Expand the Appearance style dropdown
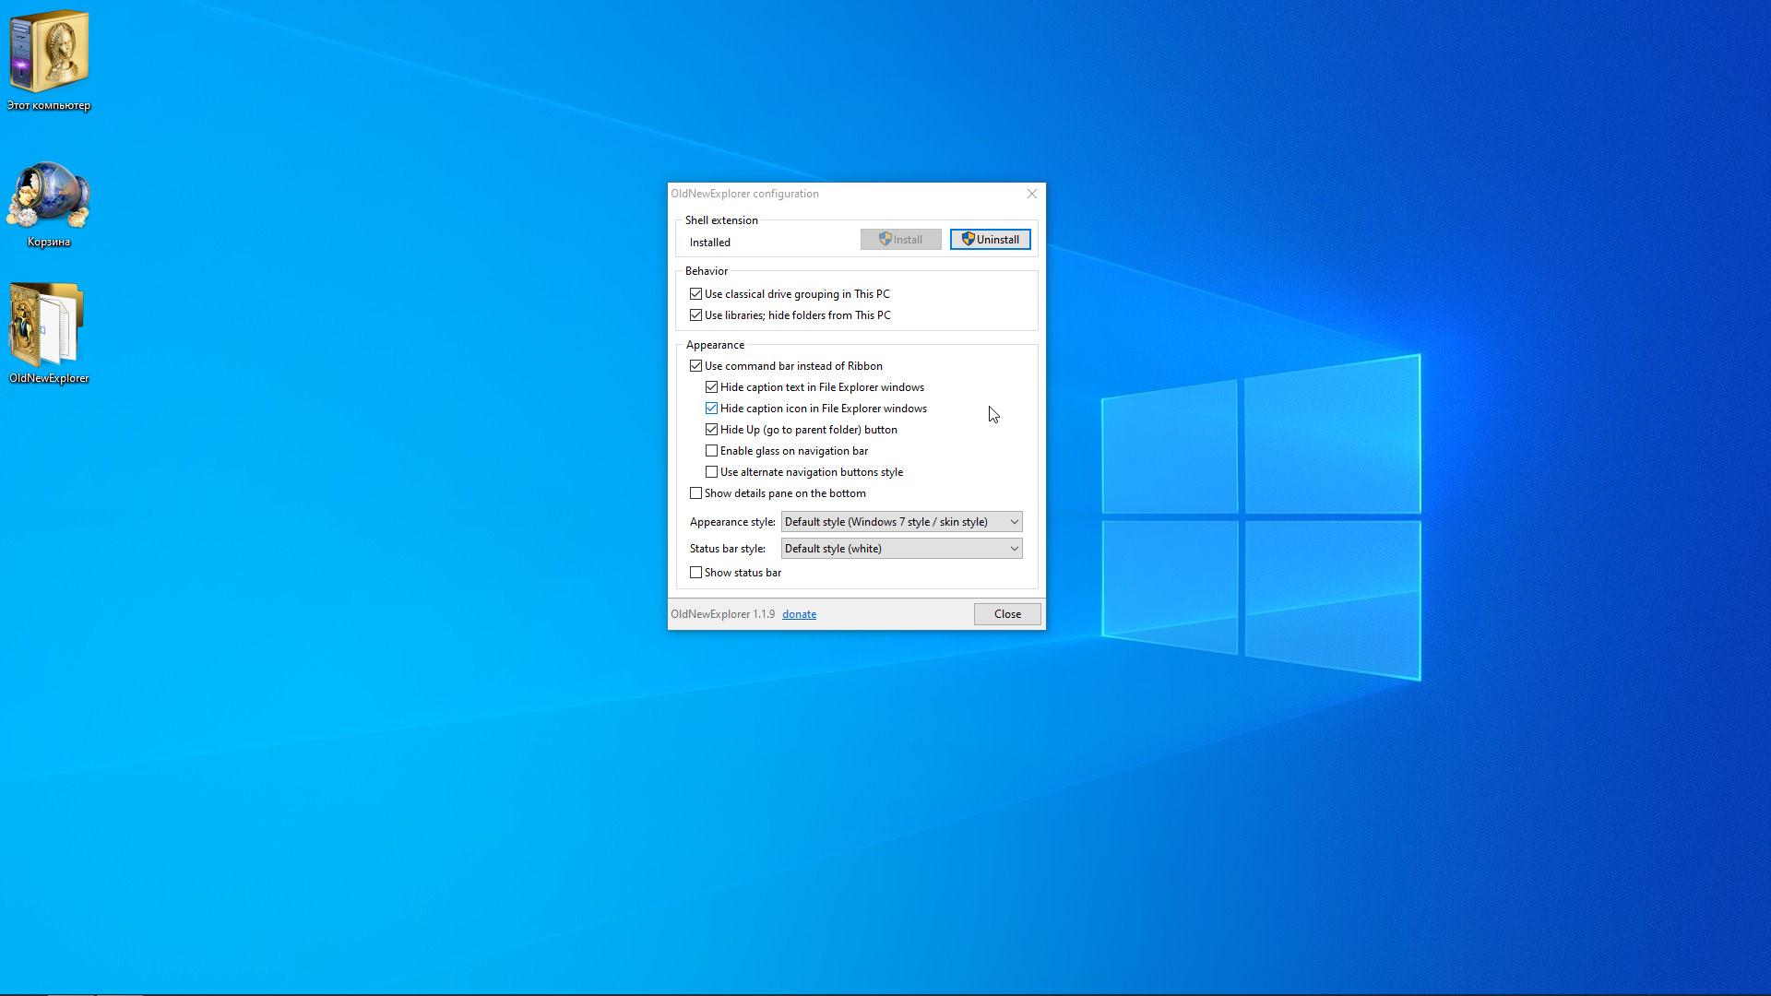The width and height of the screenshot is (1771, 996). click(x=901, y=522)
